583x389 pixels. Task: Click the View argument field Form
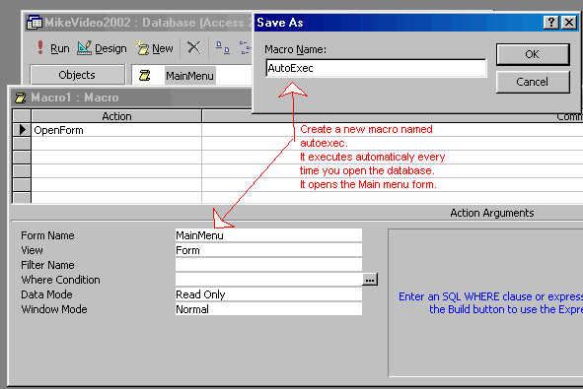(x=268, y=250)
